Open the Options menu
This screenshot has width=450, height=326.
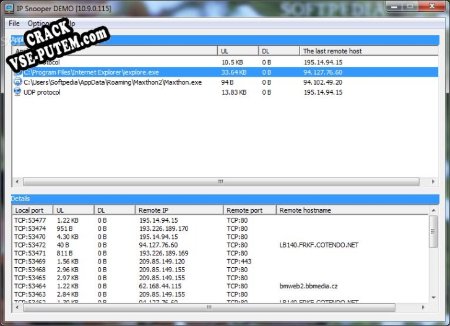click(38, 24)
